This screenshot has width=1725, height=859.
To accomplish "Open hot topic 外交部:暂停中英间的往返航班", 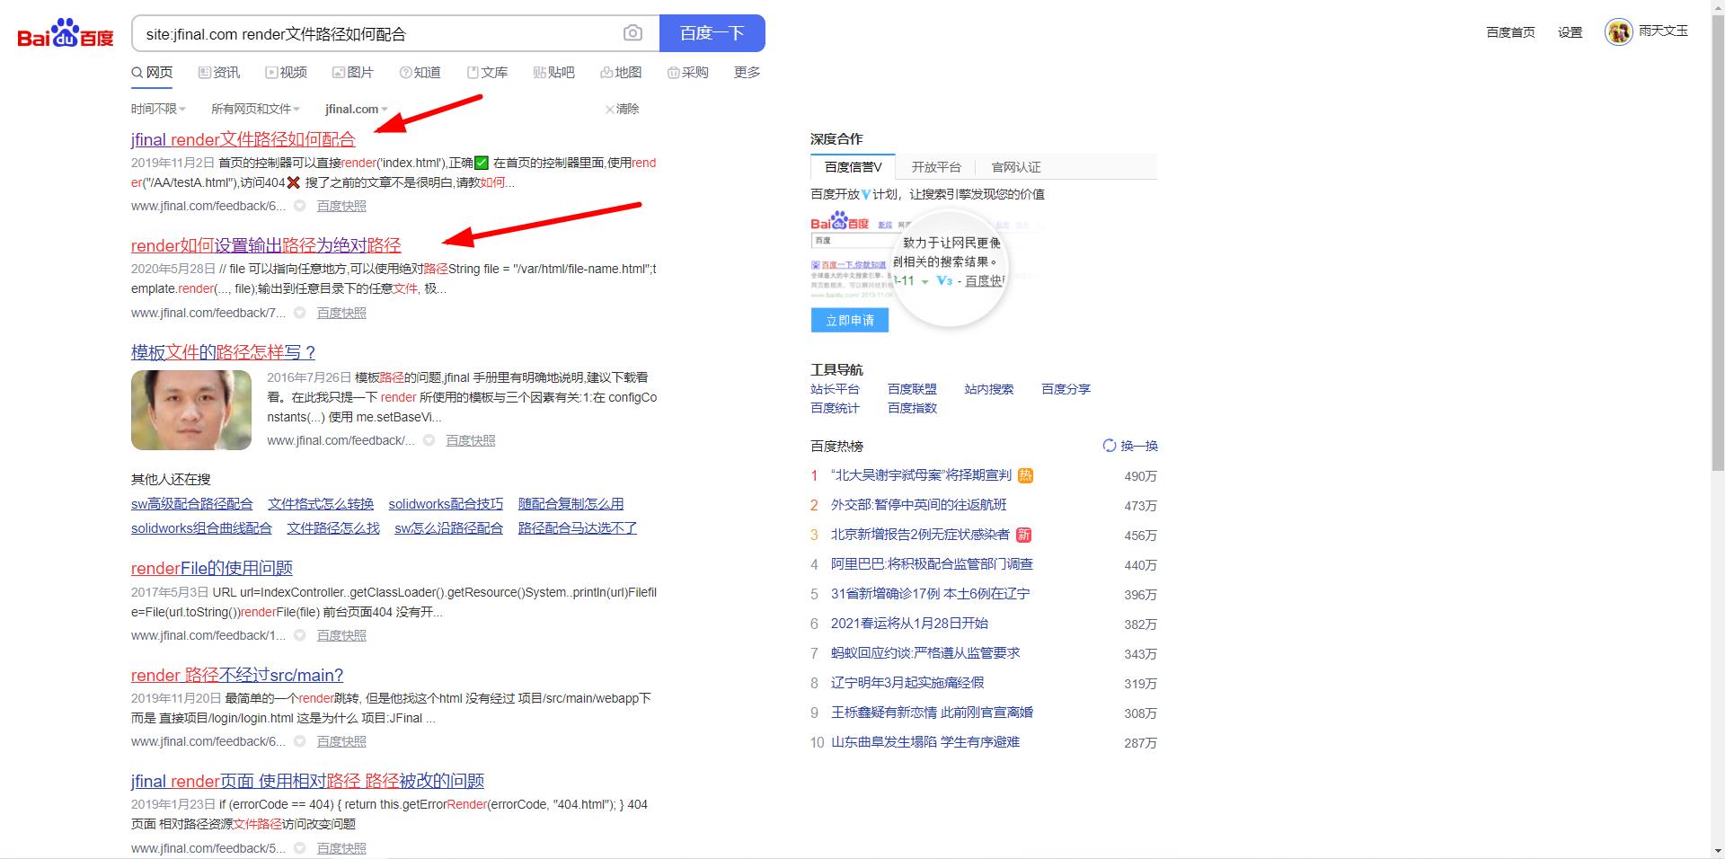I will click(x=918, y=505).
